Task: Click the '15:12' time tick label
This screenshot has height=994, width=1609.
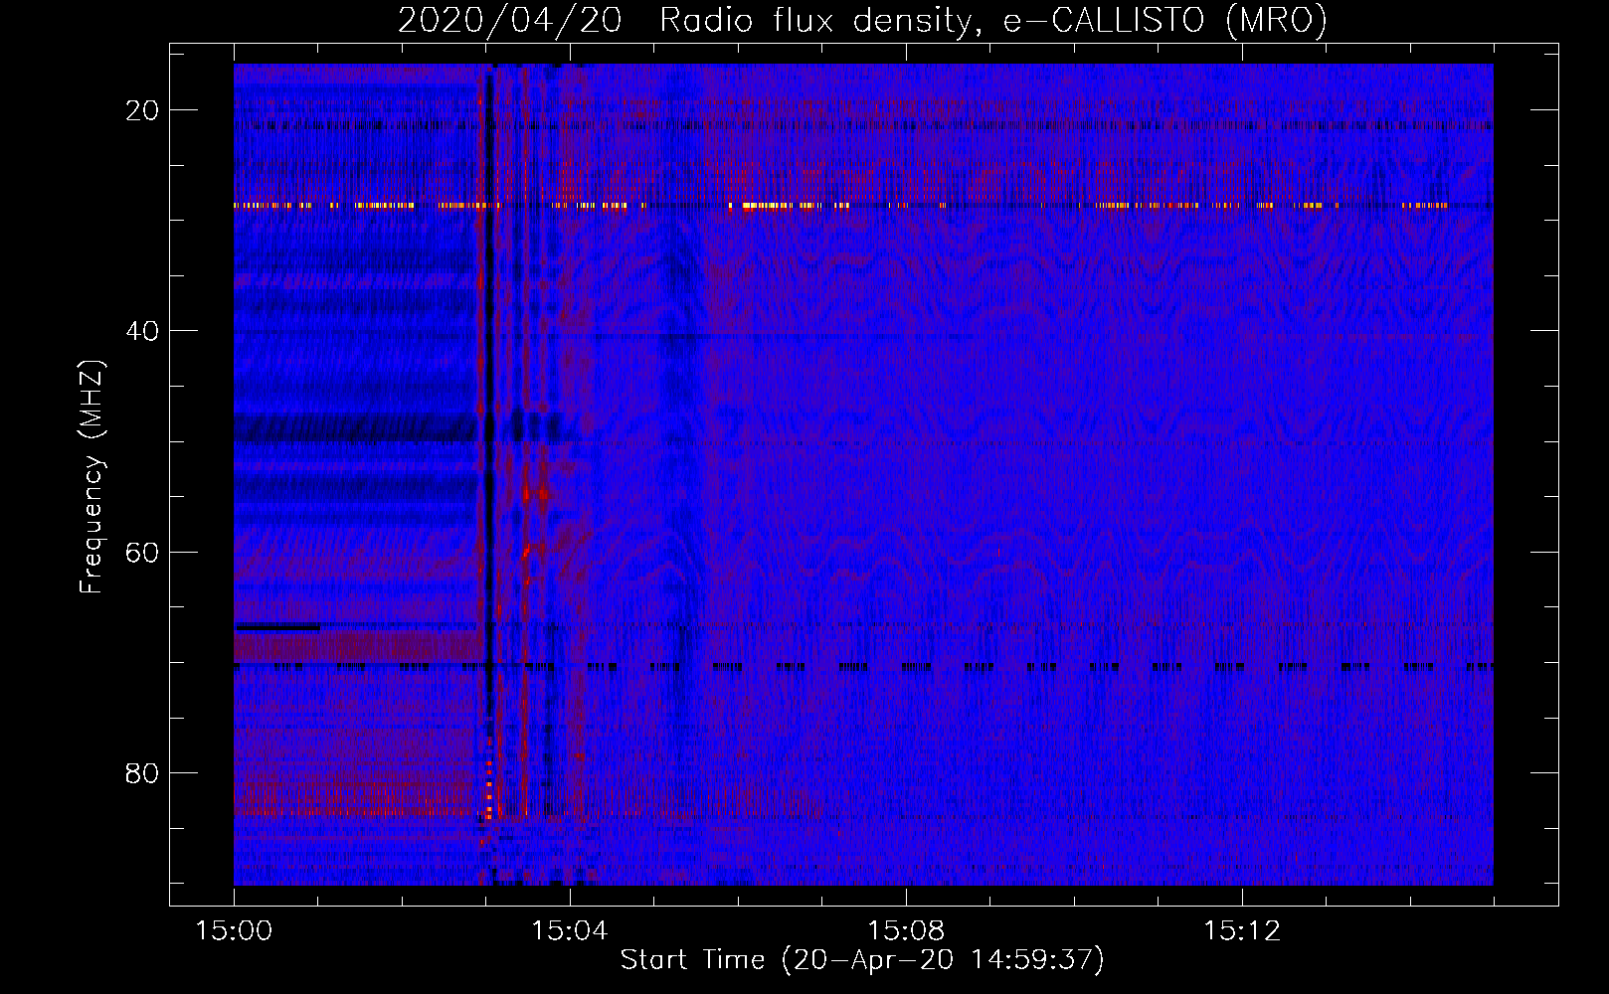Action: click(x=1242, y=931)
